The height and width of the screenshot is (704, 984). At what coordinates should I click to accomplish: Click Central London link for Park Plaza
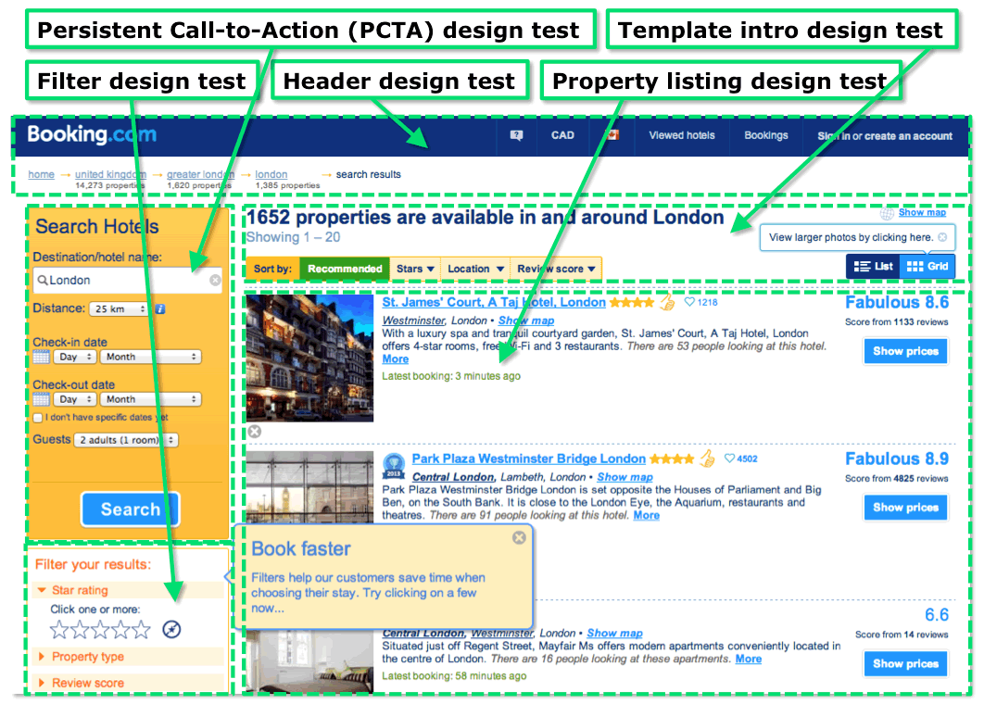click(453, 477)
